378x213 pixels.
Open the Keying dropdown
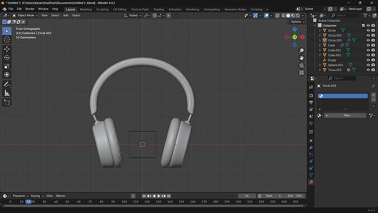37,196
